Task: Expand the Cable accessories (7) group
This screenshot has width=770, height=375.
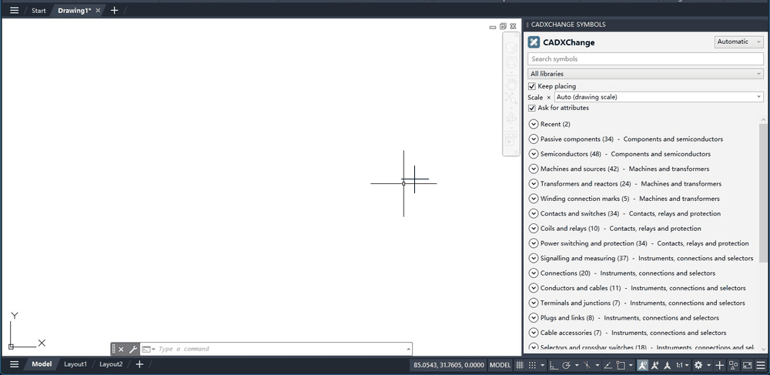Action: point(534,333)
